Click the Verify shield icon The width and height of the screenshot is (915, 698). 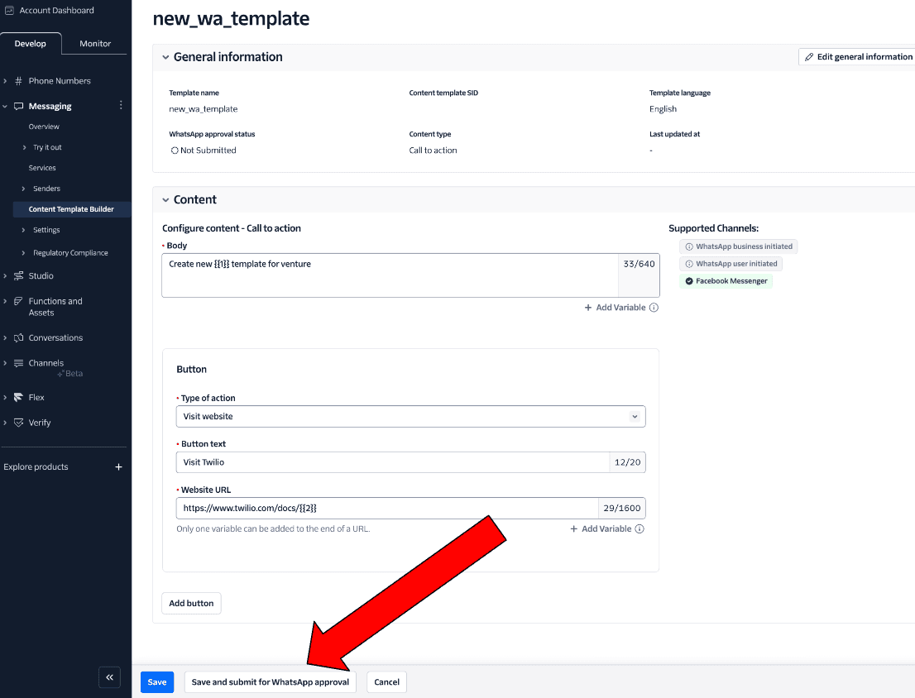18,423
